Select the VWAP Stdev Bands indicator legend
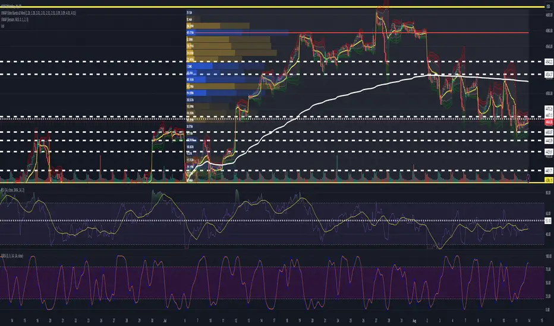The height and width of the screenshot is (326, 554). coord(39,13)
